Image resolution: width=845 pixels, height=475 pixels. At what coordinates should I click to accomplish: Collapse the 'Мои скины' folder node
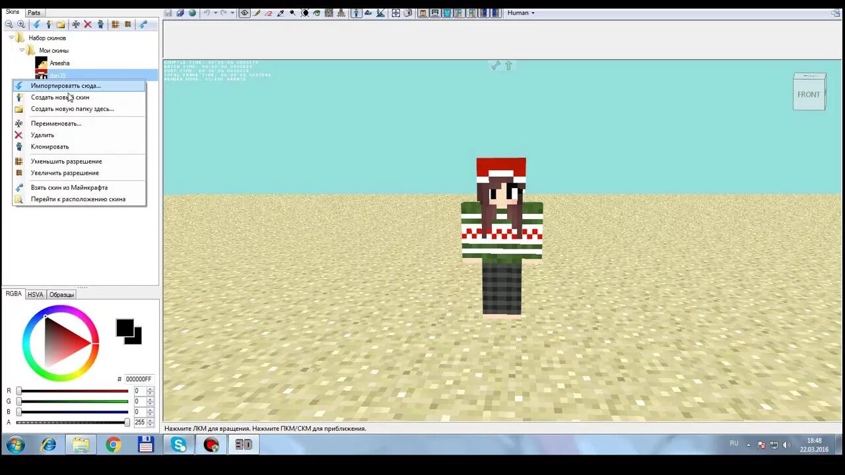point(22,49)
